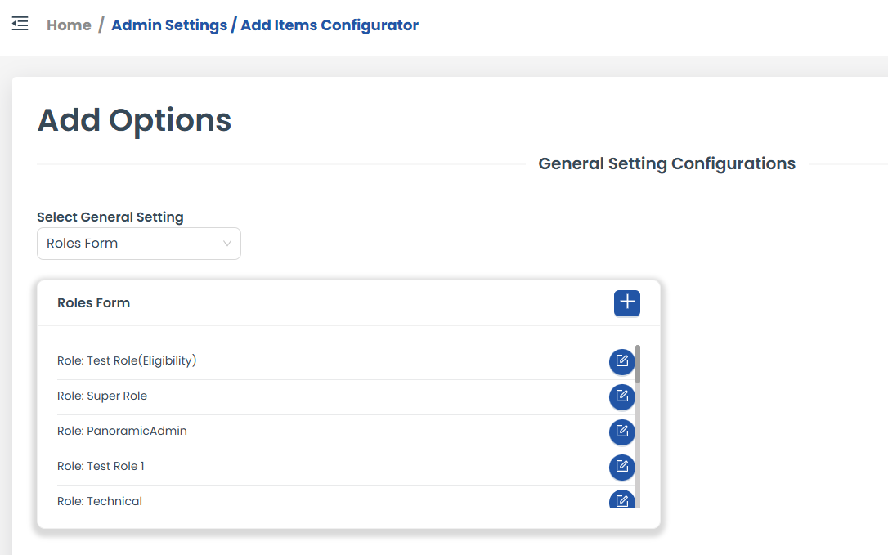Edit the Technical role entry
The width and height of the screenshot is (888, 555).
621,499
